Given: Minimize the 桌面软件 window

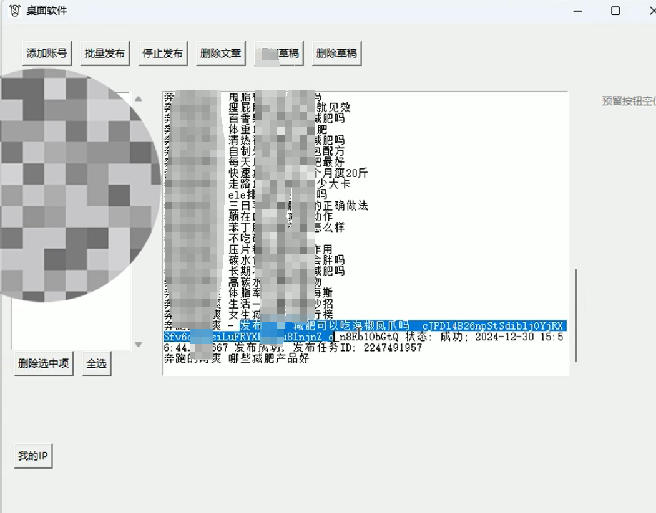Looking at the screenshot, I should [x=578, y=11].
